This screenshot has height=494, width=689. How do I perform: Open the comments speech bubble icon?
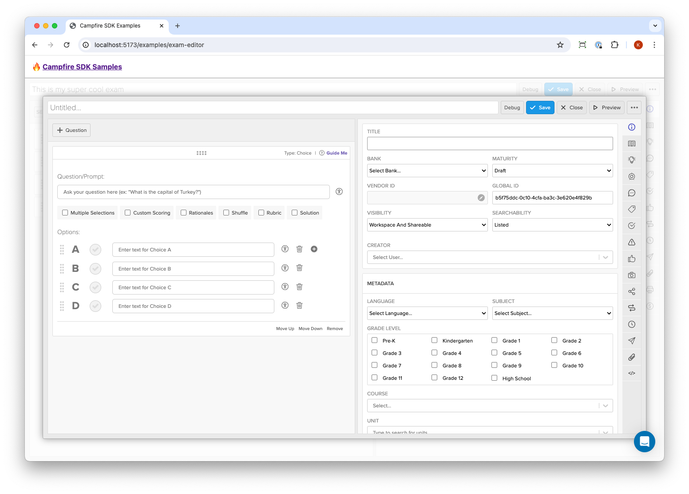632,193
